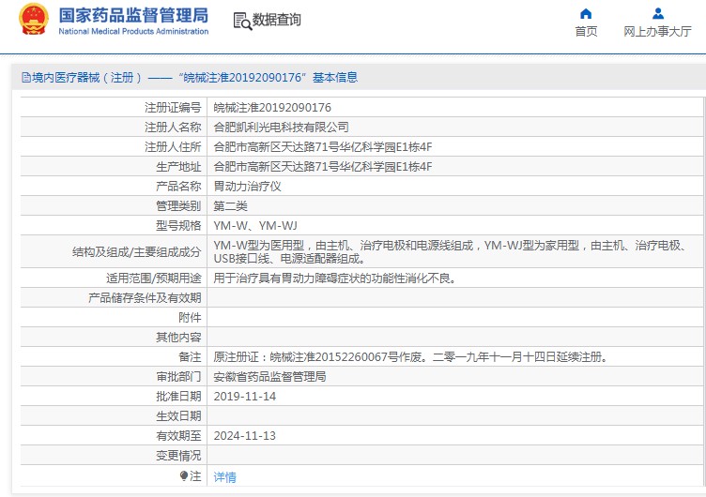Click the 结构及组成/主要组成成分 label
The height and width of the screenshot is (497, 706).
(137, 252)
